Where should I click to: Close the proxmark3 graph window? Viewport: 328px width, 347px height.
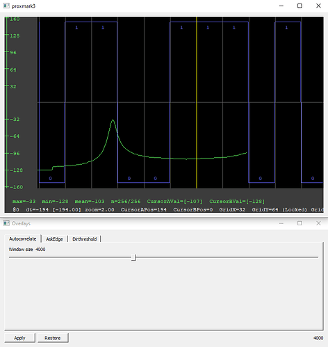pyautogui.click(x=318, y=6)
